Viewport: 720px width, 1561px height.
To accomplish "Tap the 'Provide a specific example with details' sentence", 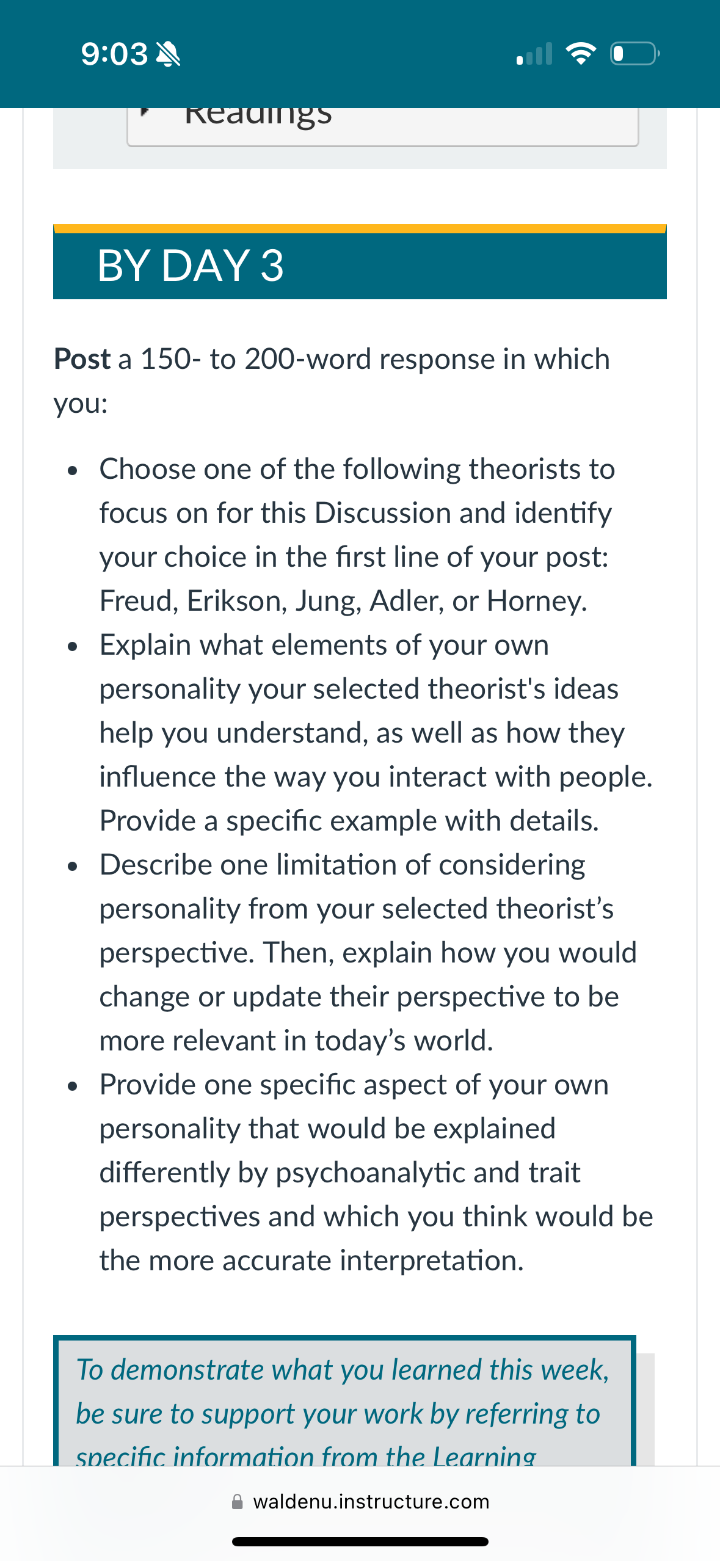I will coord(349,821).
